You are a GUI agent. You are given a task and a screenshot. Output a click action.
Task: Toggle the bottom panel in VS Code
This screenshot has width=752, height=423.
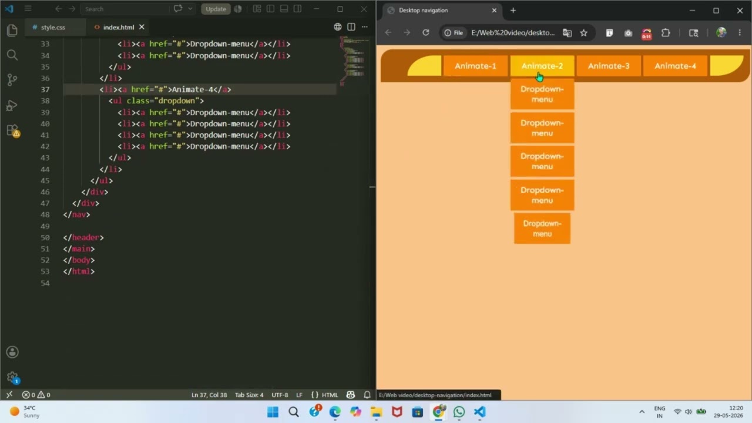tap(284, 9)
